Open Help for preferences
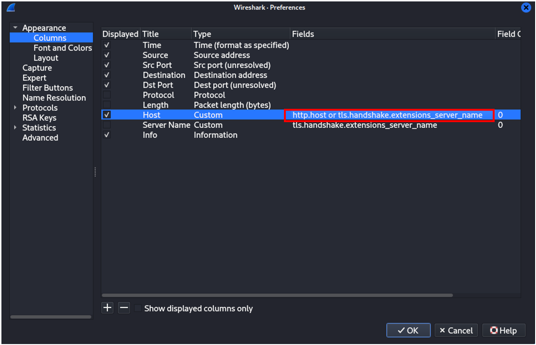 (x=504, y=330)
